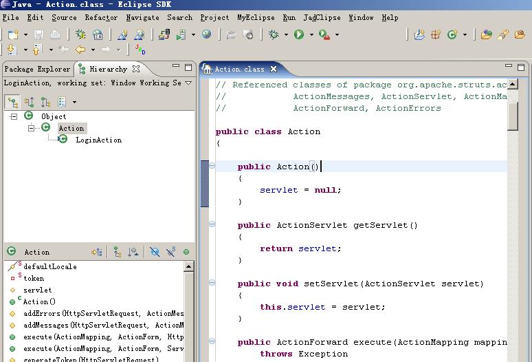Click the green bug icon beside Print
The image size is (532, 362).
tap(80, 34)
